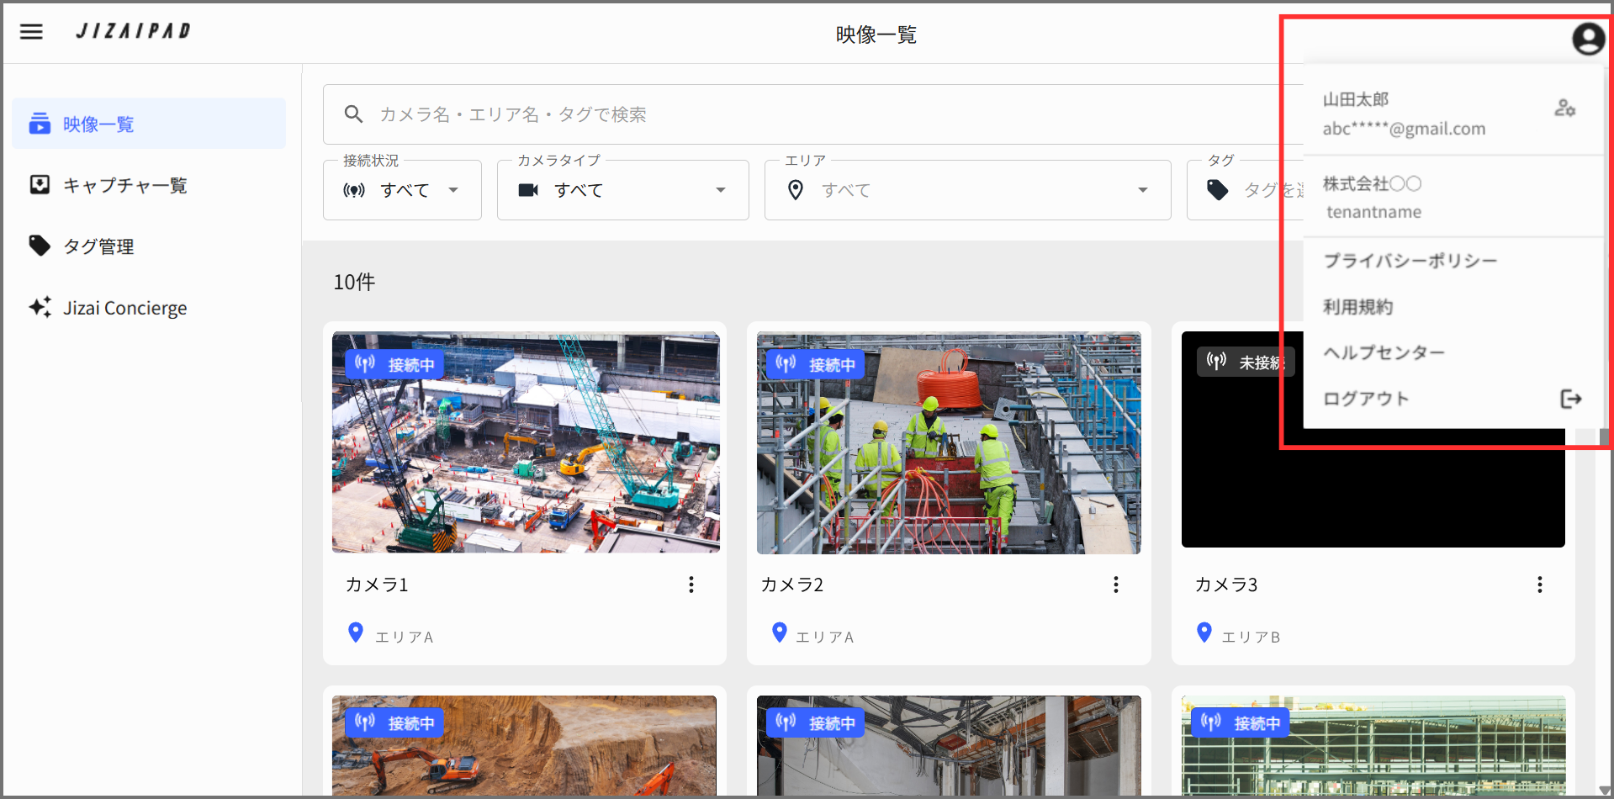
Task: Click the signal icon in 接続状況 filter
Action: 354,190
